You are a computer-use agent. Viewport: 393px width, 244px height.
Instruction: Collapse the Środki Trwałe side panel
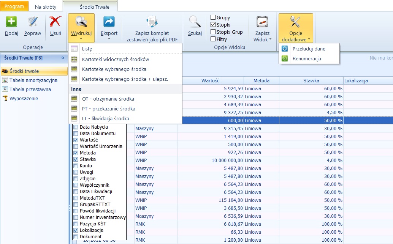coord(63,58)
